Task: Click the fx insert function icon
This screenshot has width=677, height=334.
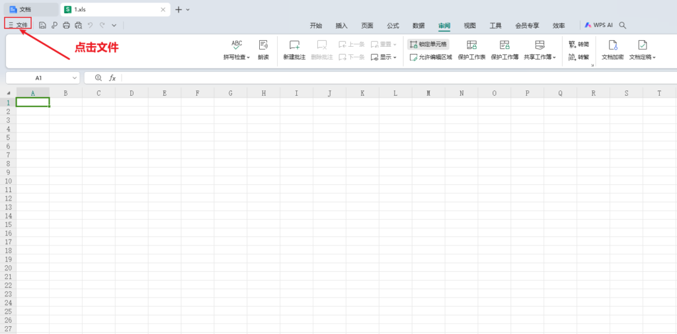Action: point(112,78)
